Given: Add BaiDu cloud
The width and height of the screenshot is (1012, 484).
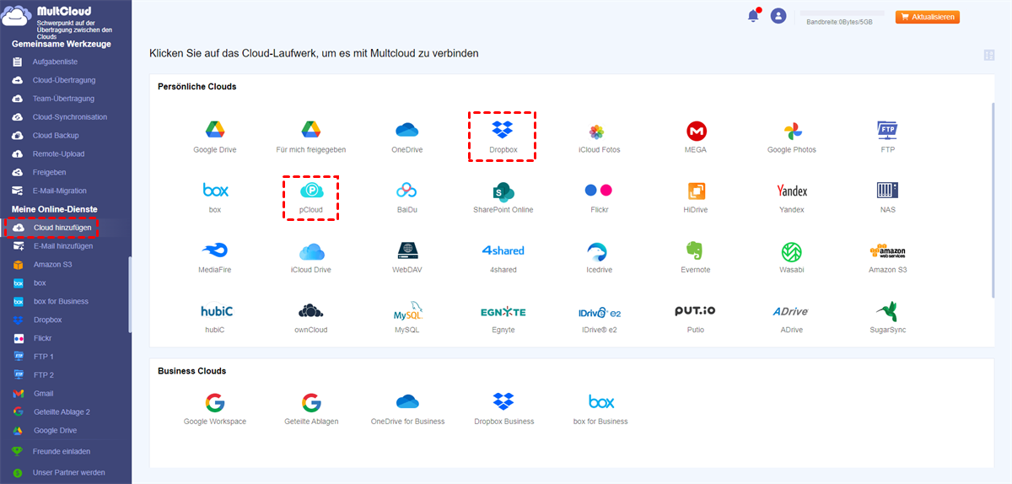Looking at the screenshot, I should click(x=407, y=198).
